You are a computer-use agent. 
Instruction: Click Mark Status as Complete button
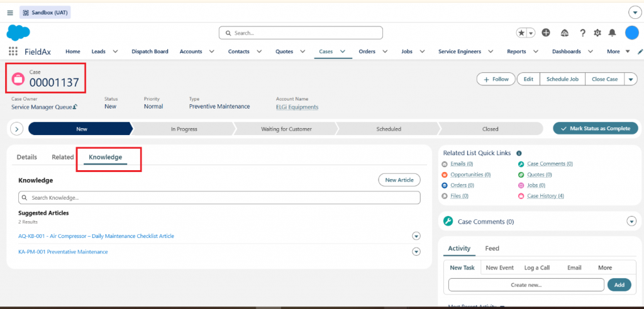point(596,129)
